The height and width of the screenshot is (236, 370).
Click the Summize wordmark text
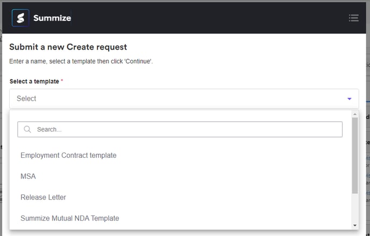coord(52,18)
